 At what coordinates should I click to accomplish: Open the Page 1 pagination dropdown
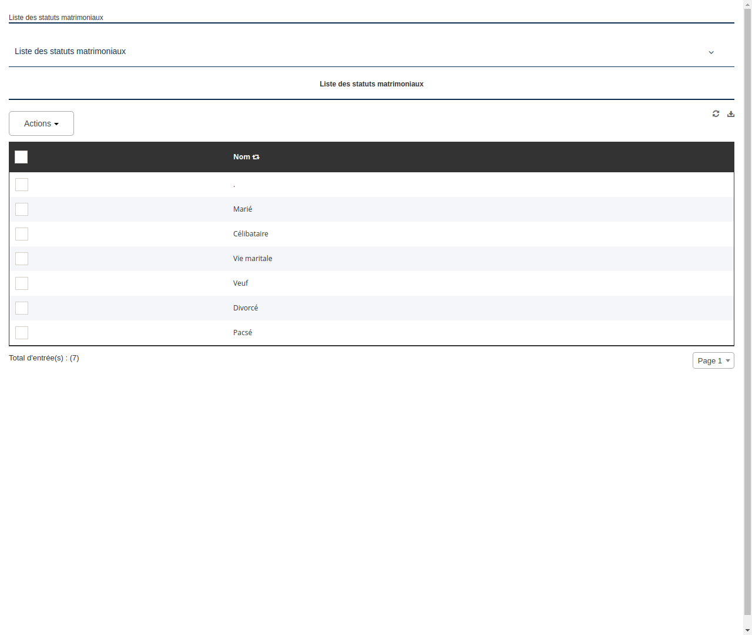(x=713, y=360)
